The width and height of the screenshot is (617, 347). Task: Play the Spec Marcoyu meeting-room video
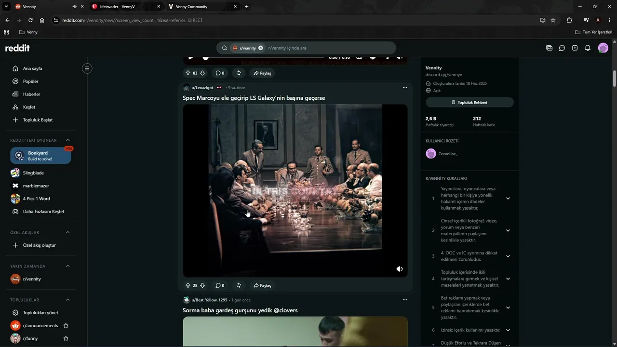point(295,190)
